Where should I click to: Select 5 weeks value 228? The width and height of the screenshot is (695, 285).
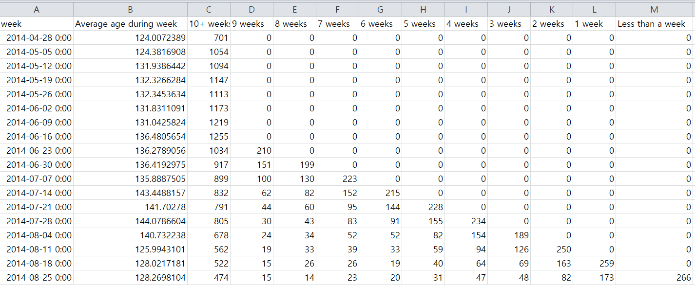click(423, 207)
